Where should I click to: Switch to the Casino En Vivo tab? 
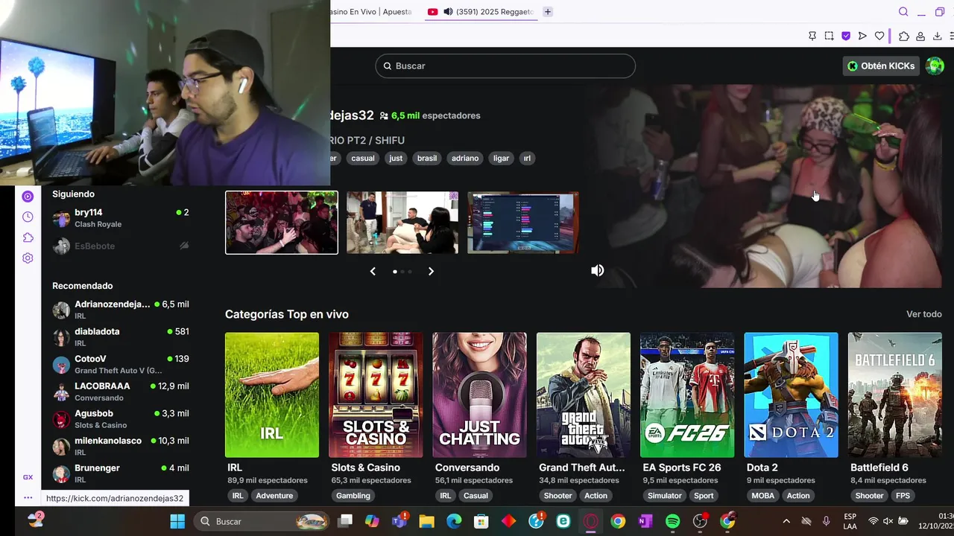pyautogui.click(x=373, y=12)
